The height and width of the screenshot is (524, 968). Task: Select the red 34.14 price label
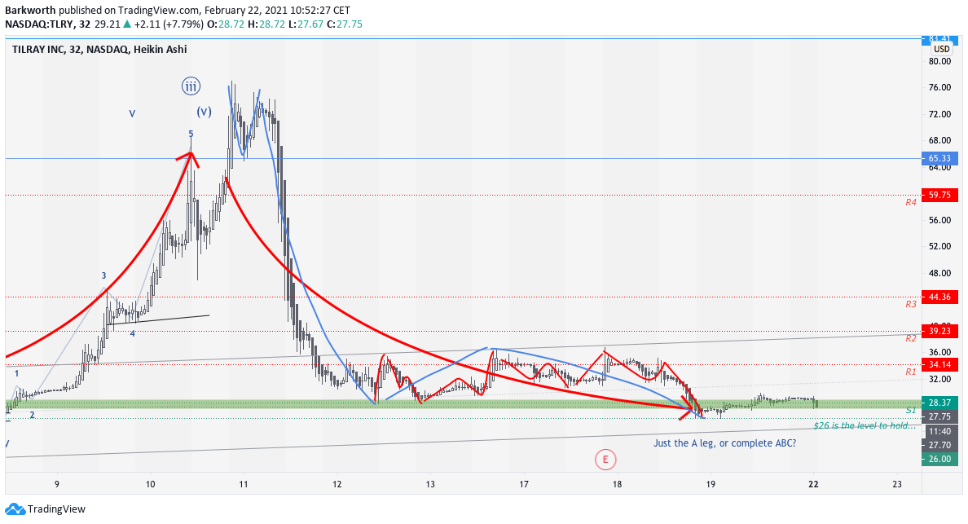pos(939,365)
